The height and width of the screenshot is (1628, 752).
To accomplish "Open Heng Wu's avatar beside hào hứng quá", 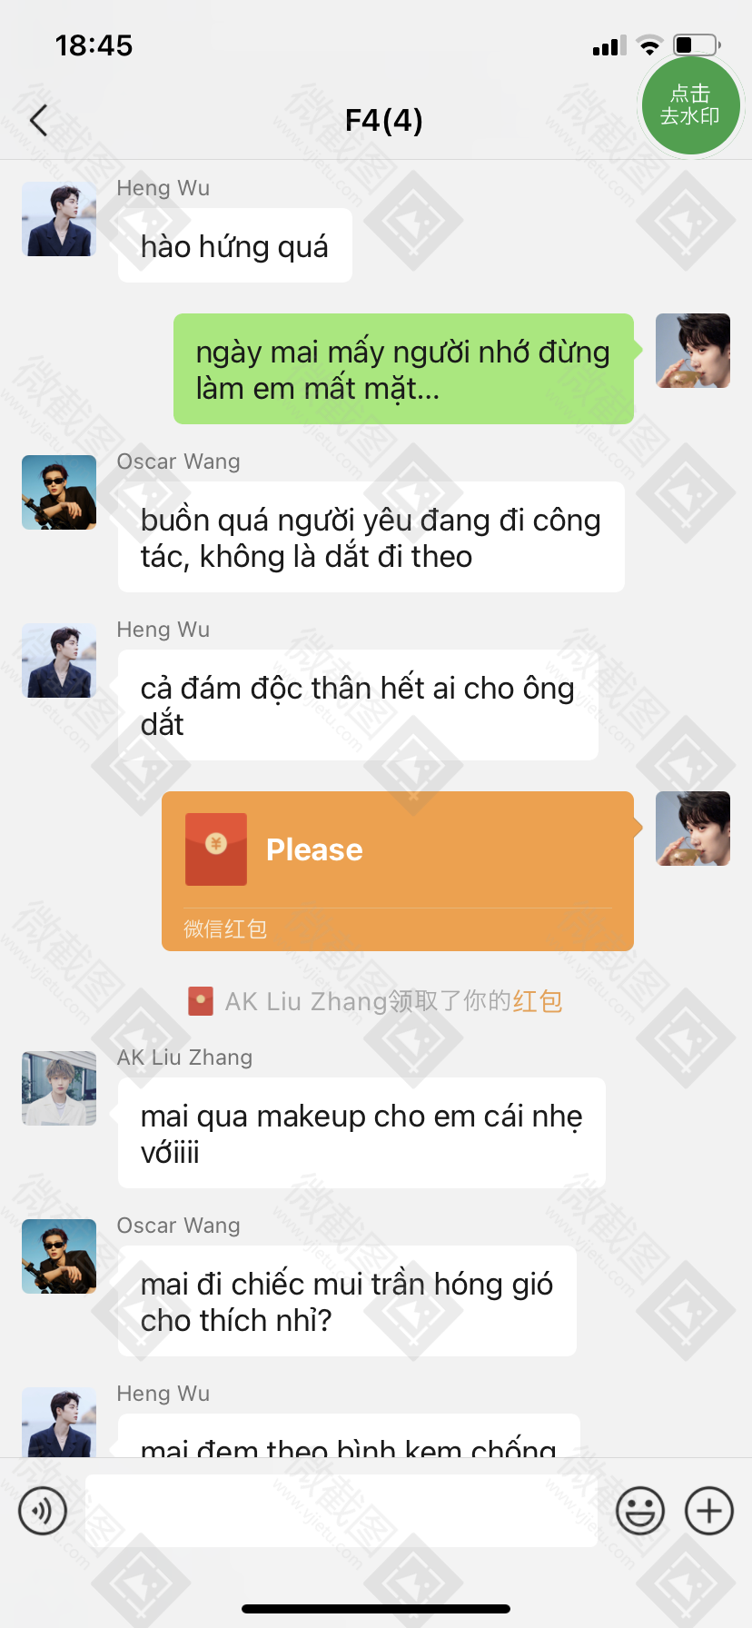I will [x=59, y=219].
